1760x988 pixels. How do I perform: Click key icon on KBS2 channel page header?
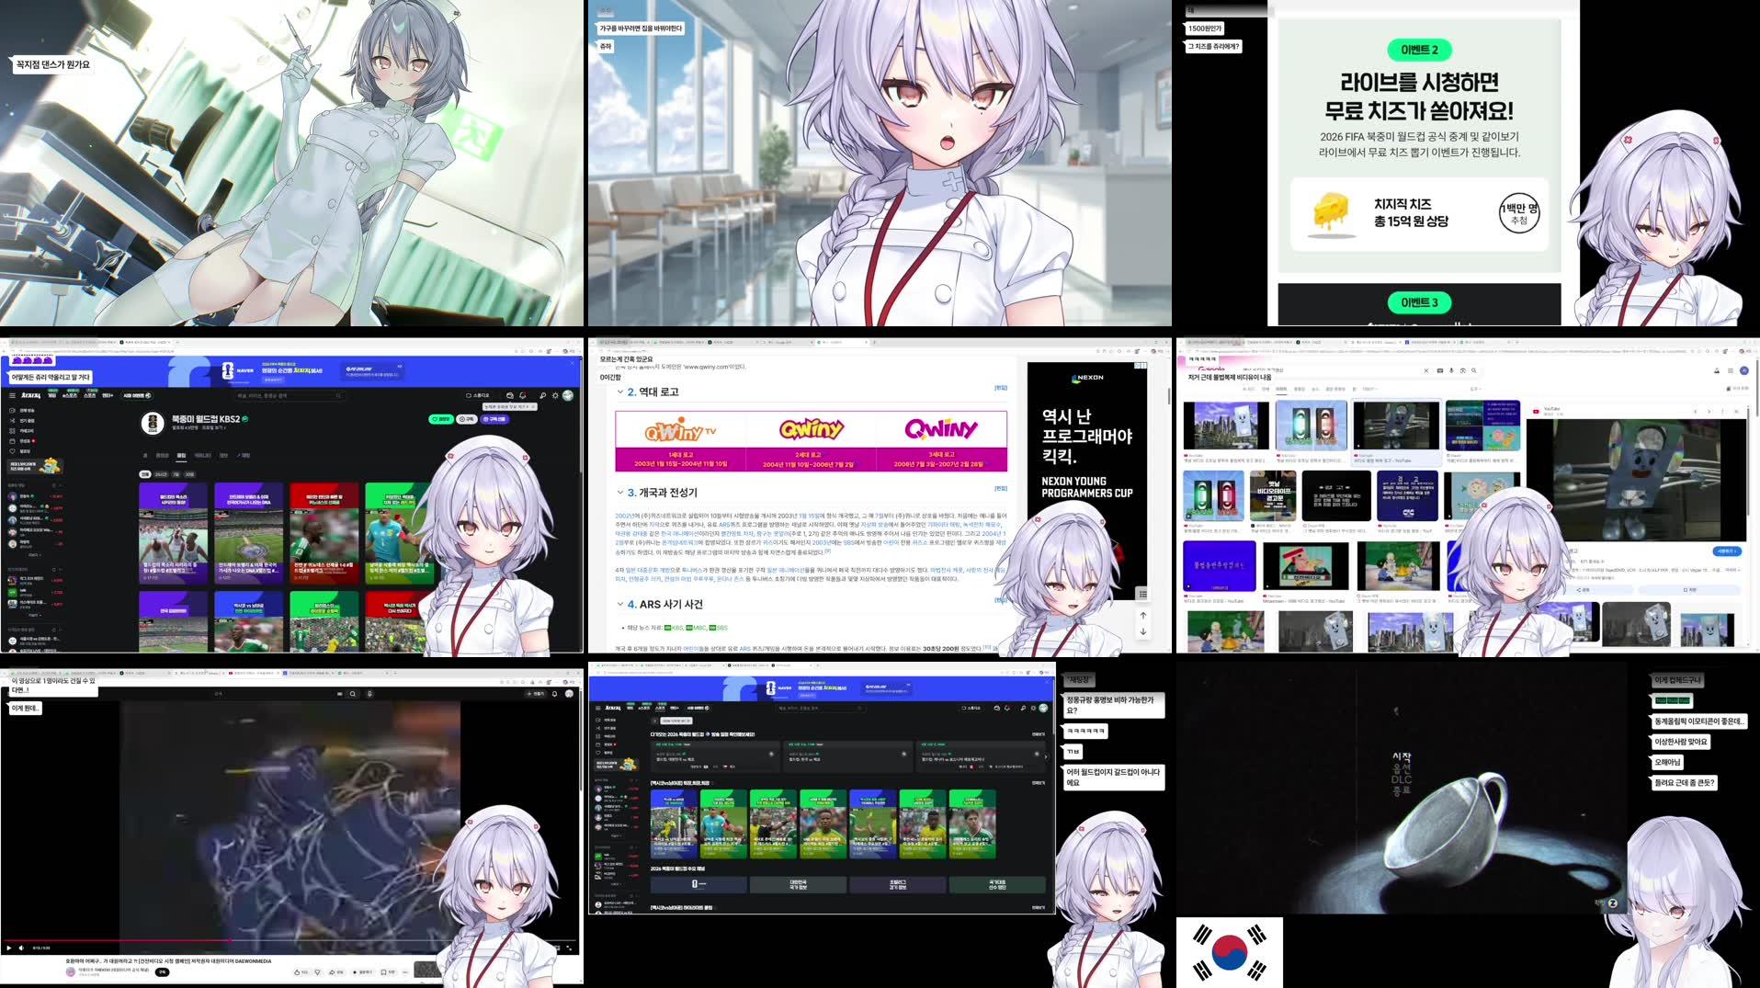[542, 395]
